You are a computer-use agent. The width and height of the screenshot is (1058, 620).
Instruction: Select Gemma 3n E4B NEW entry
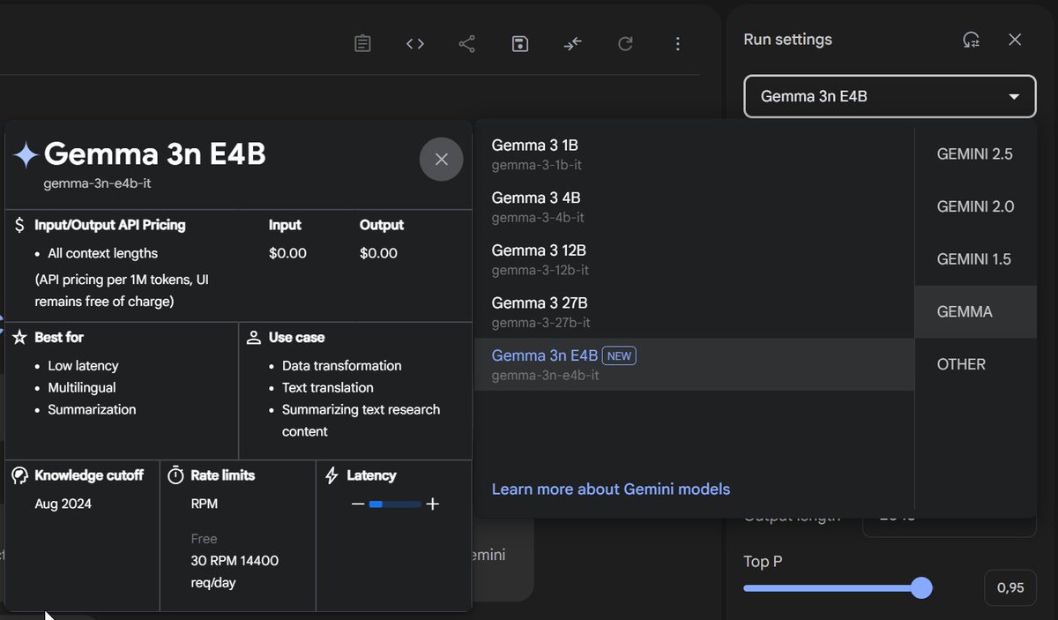pyautogui.click(x=694, y=364)
